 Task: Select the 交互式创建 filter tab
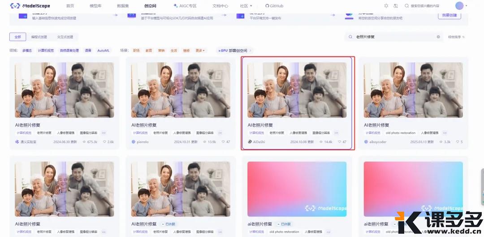65,37
